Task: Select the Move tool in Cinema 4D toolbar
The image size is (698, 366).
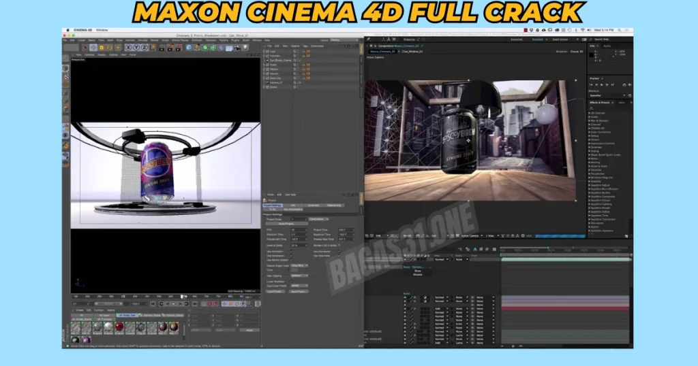Action: click(x=93, y=48)
